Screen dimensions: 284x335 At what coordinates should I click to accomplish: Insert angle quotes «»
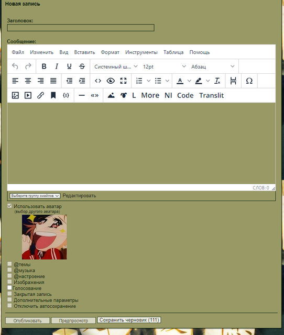(94, 95)
